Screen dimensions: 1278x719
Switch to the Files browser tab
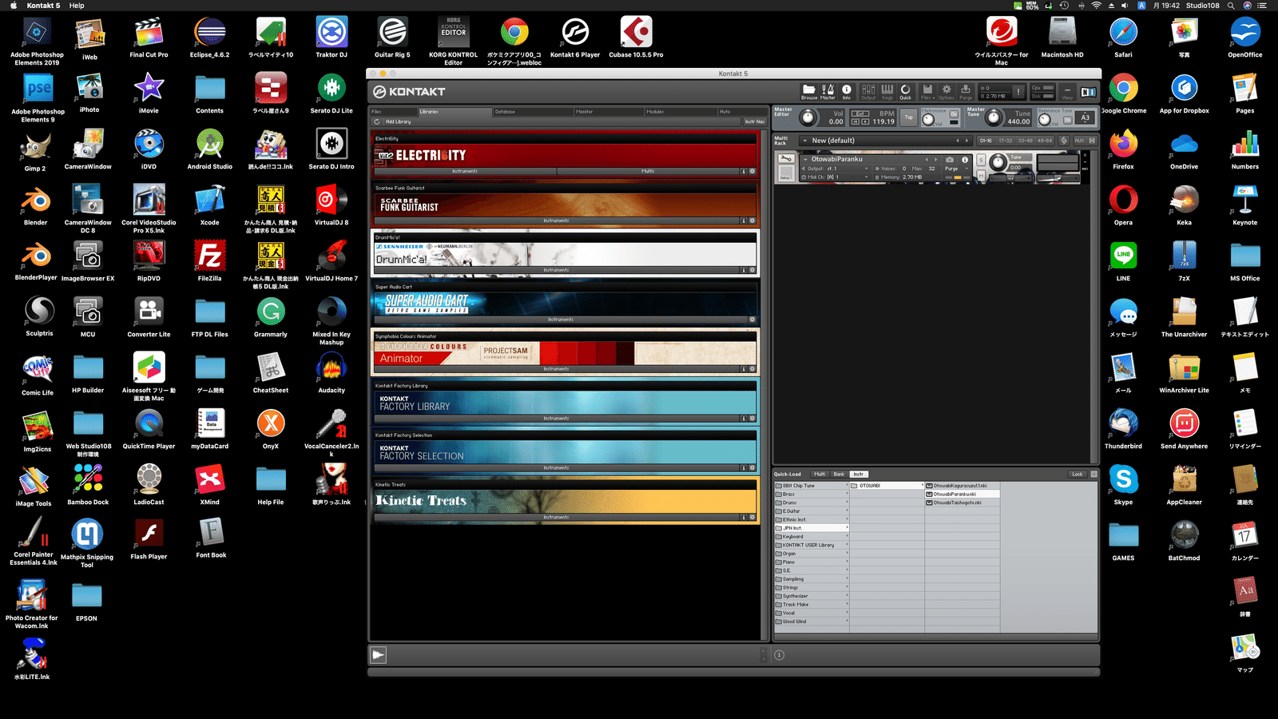(x=393, y=112)
